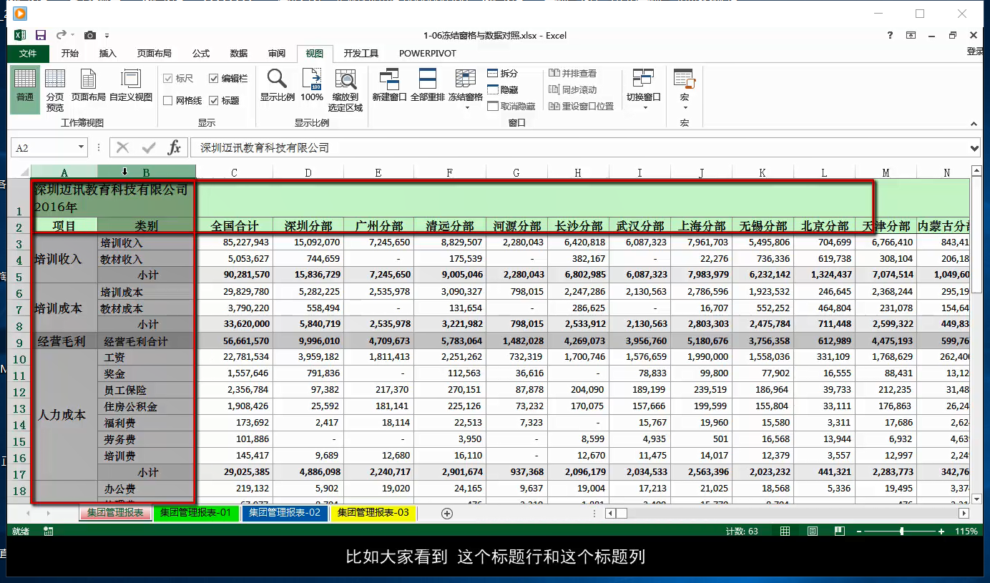Uncheck the 编辑栏 formula bar checkbox
990x583 pixels.
(x=215, y=79)
